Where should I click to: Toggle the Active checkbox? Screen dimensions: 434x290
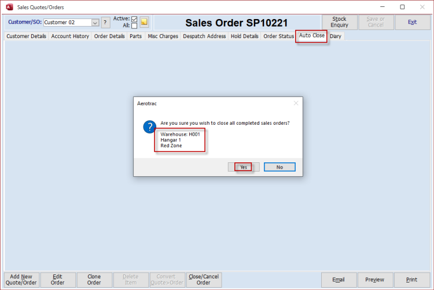pos(134,19)
